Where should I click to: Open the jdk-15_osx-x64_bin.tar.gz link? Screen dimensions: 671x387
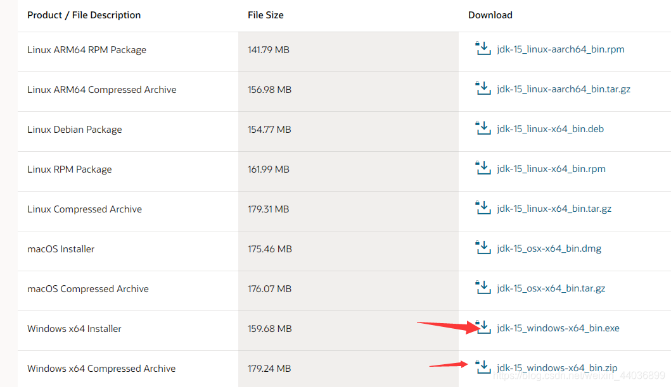tap(551, 288)
